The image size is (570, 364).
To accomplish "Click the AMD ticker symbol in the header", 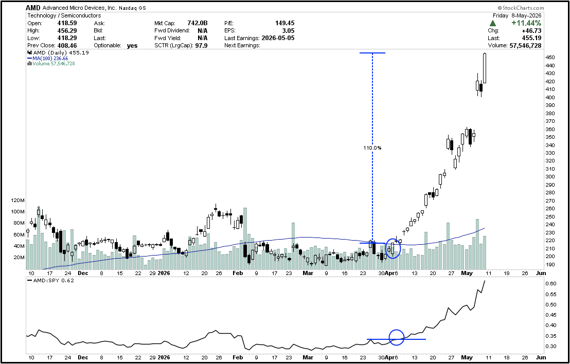I will coord(33,8).
